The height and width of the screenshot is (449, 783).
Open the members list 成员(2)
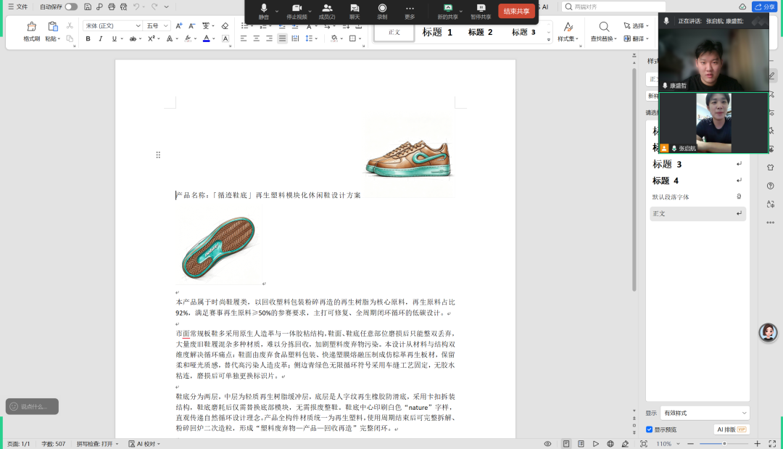pyautogui.click(x=327, y=12)
